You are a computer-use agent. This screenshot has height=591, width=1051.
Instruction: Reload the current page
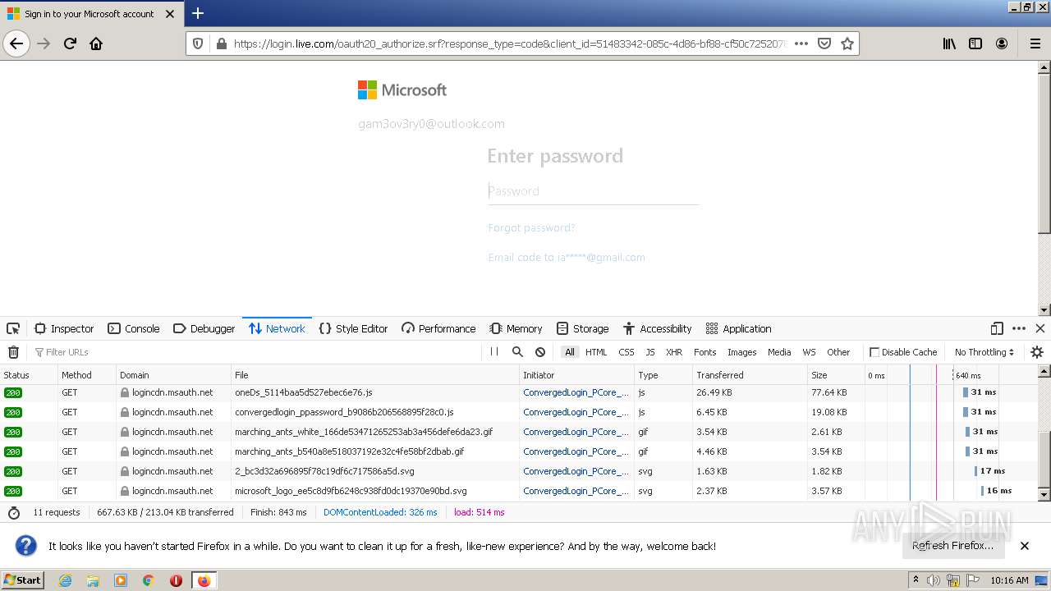[70, 44]
